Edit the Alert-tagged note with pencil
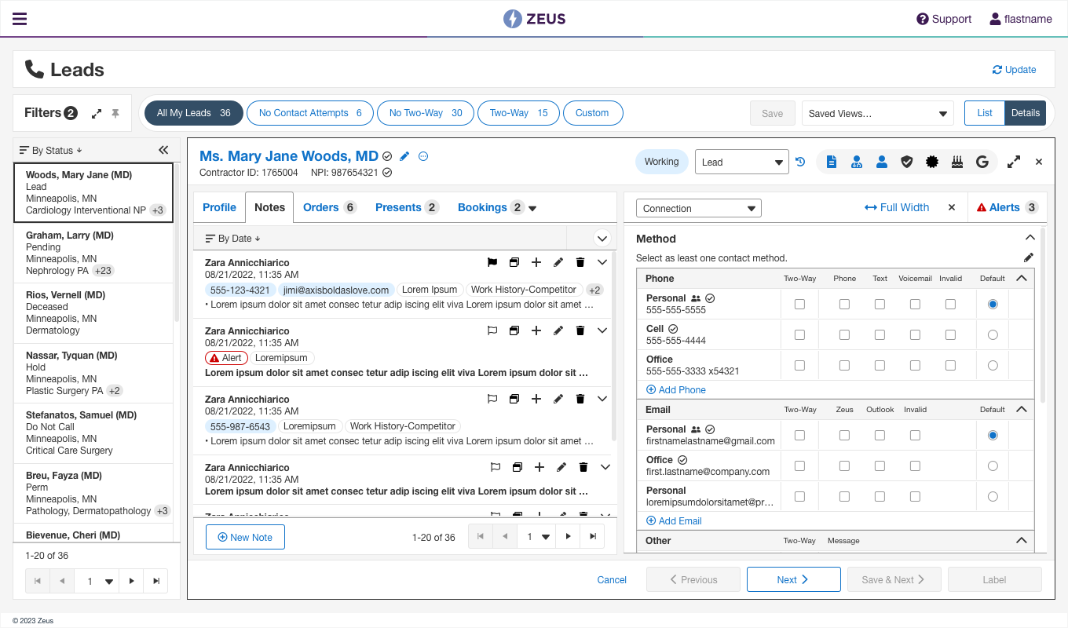 (558, 331)
